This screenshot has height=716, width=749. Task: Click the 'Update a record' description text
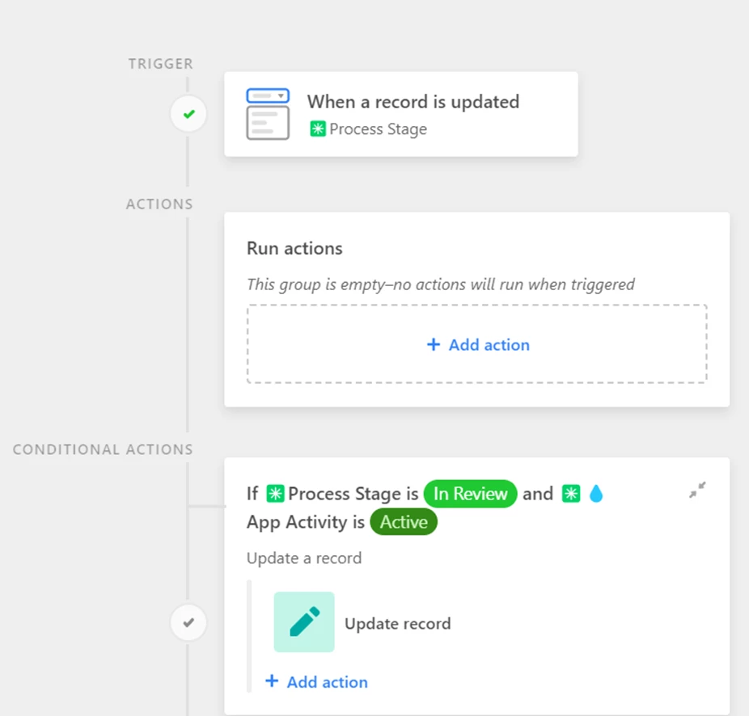(304, 558)
